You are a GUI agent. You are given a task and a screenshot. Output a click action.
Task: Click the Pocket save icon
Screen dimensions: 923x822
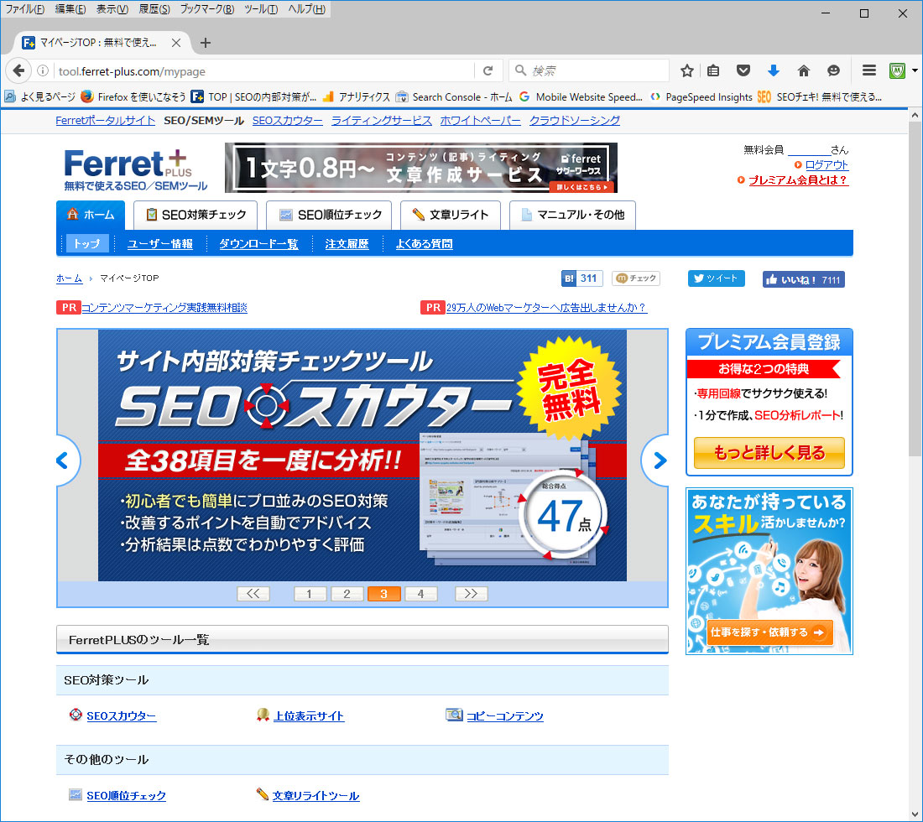pyautogui.click(x=743, y=70)
